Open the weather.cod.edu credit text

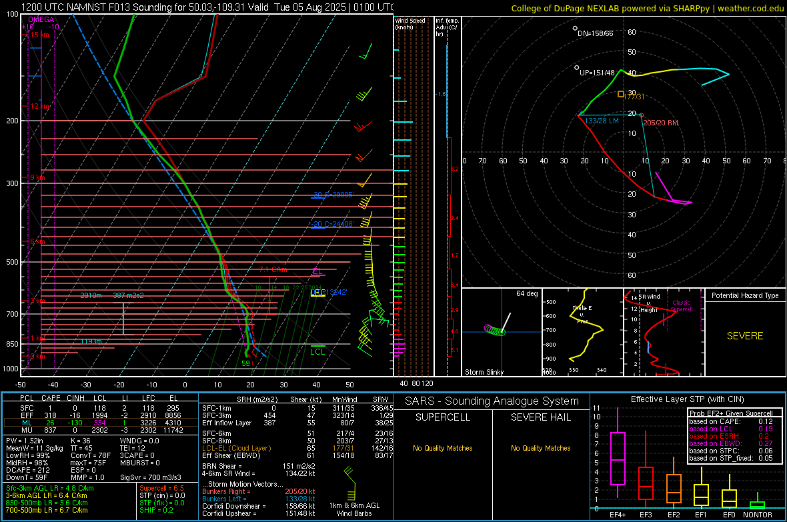point(750,8)
